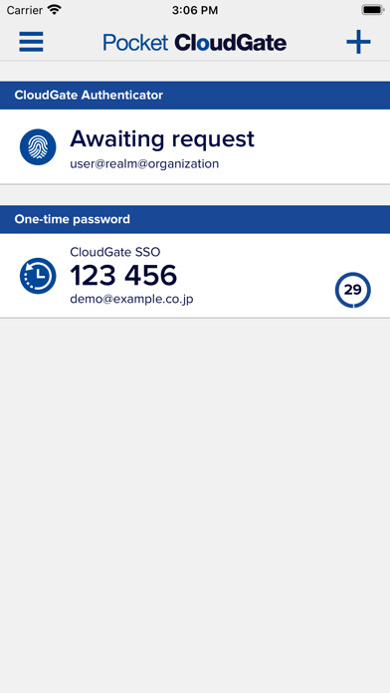Tap the demo@example.co.jp account label
Image resolution: width=390 pixels, height=693 pixels.
point(131,300)
